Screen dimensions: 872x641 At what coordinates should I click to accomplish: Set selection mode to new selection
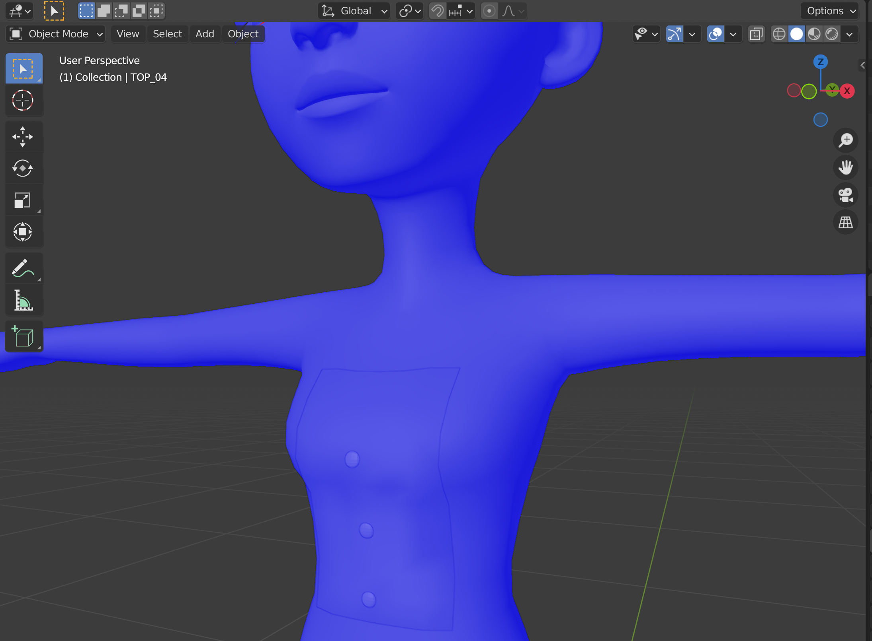tap(86, 11)
